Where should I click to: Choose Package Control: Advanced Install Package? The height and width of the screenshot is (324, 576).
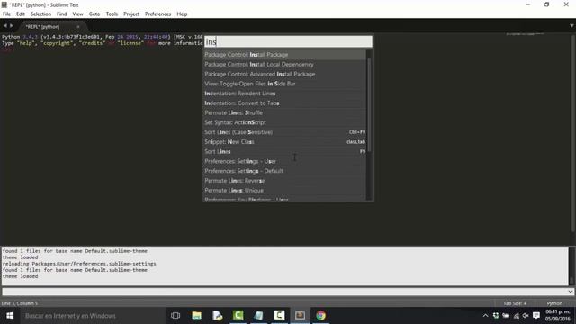(x=285, y=74)
